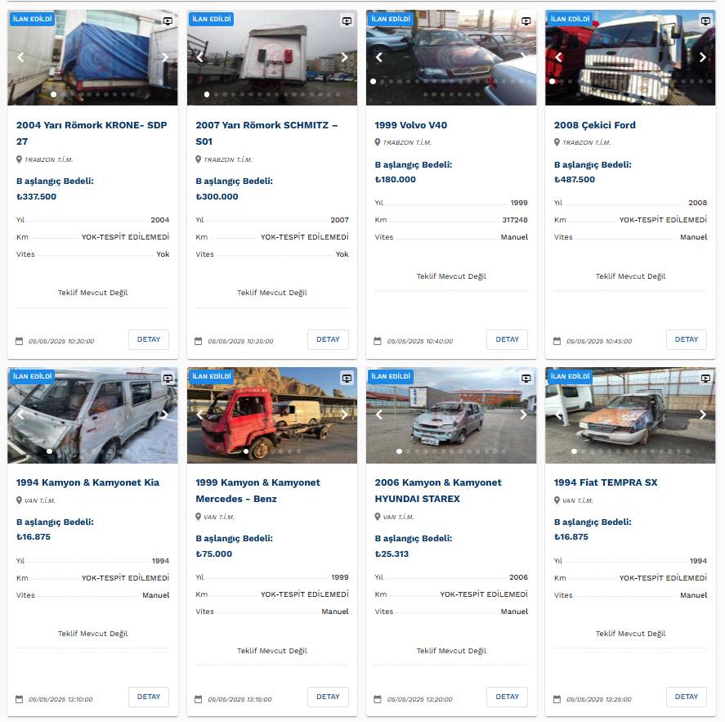Open slideshow icon on Volvo V40 image
This screenshot has width=725, height=722.
click(x=526, y=20)
